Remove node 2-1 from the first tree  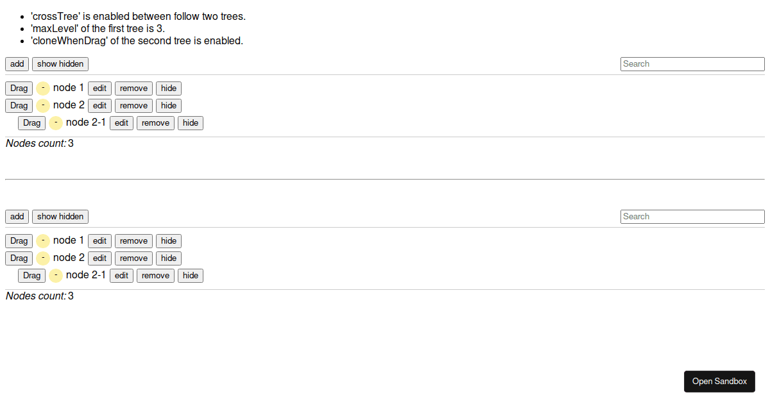click(155, 123)
